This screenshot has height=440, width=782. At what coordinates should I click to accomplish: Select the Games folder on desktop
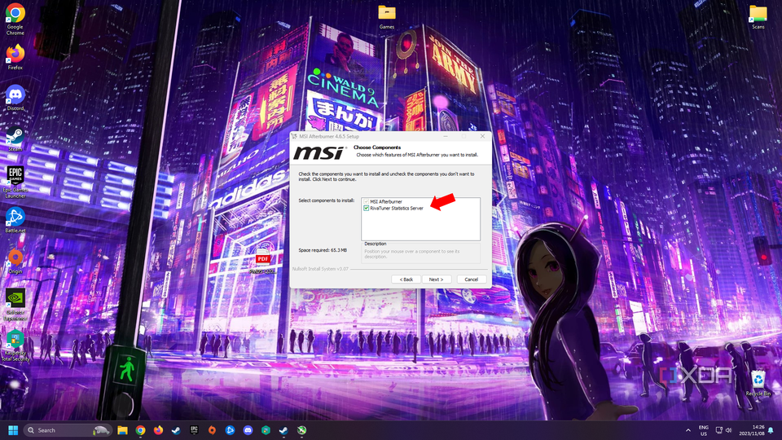pos(386,17)
